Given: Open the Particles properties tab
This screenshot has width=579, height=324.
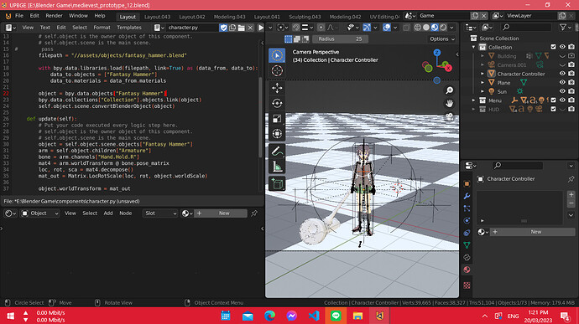Looking at the screenshot, I should (467, 208).
